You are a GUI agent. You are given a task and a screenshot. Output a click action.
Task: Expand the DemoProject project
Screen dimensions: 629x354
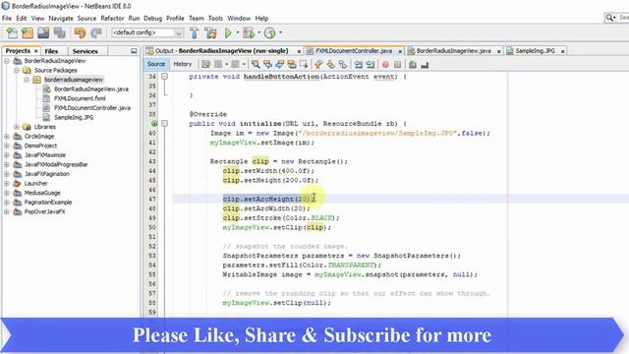click(x=7, y=146)
